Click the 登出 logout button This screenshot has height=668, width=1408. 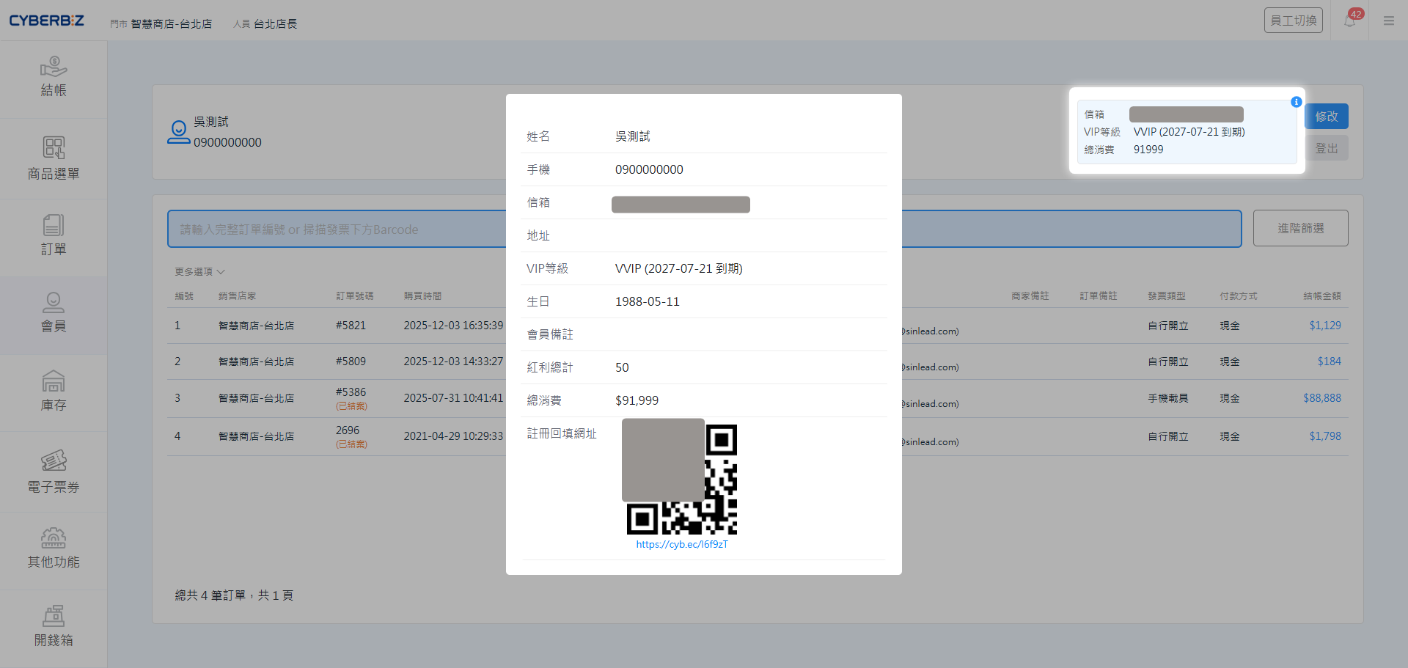pyautogui.click(x=1326, y=149)
